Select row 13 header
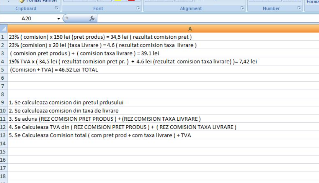 [4, 135]
